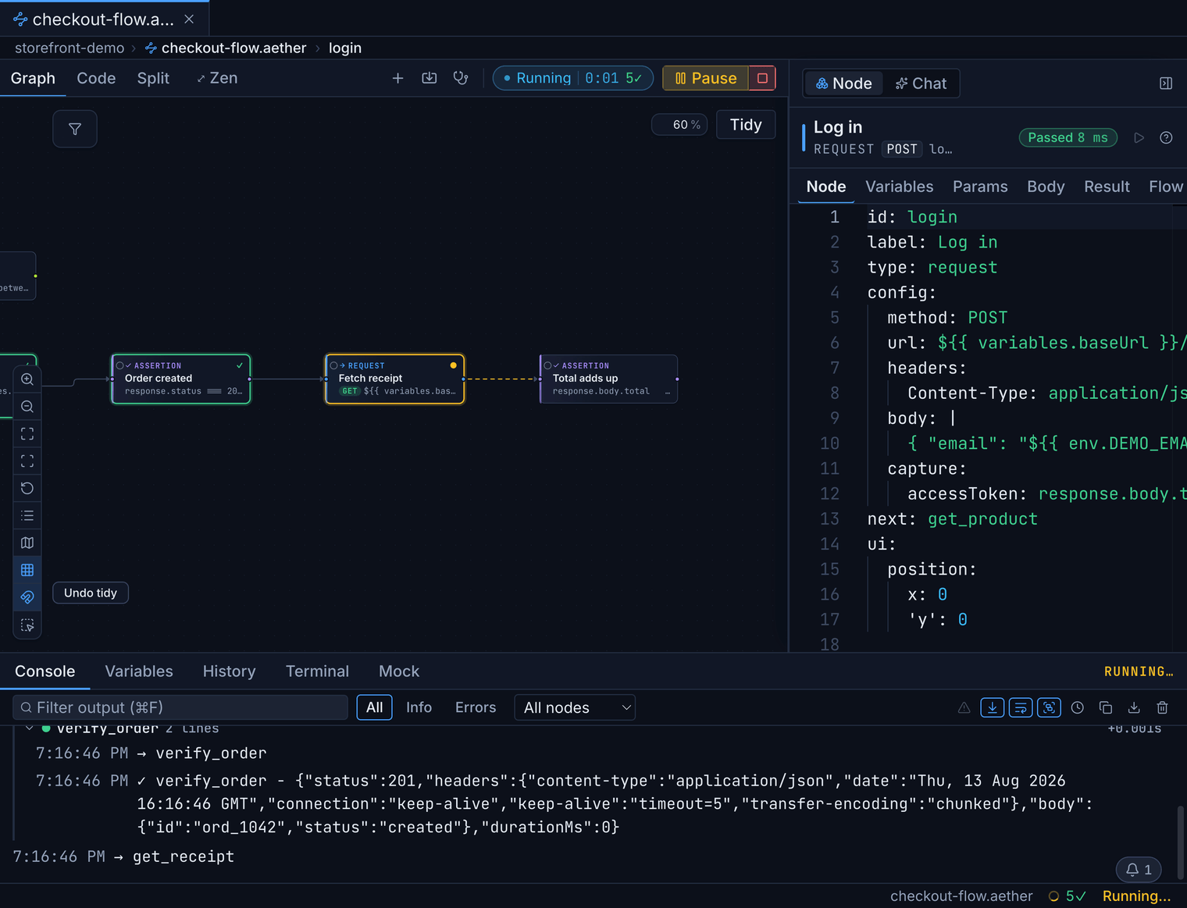Open the 60 % zoom level selector
This screenshot has height=908, width=1187.
point(679,125)
